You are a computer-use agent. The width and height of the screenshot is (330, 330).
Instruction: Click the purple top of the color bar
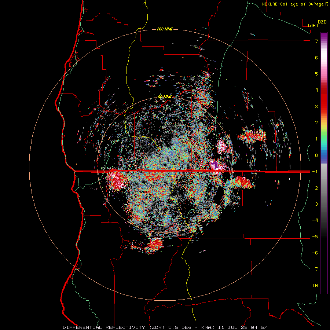[324, 36]
